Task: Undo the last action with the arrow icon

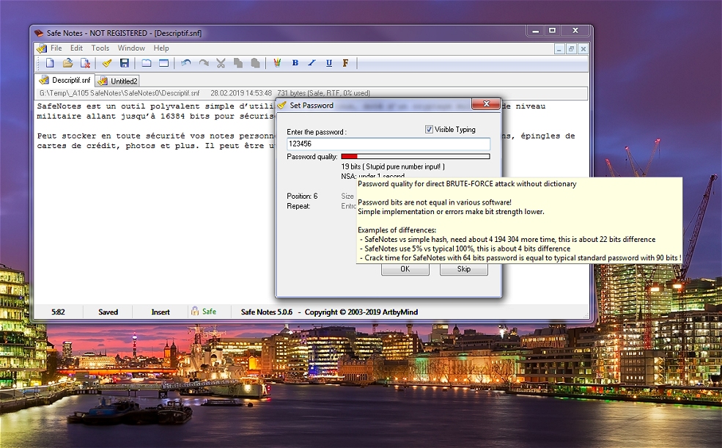Action: pyautogui.click(x=186, y=63)
